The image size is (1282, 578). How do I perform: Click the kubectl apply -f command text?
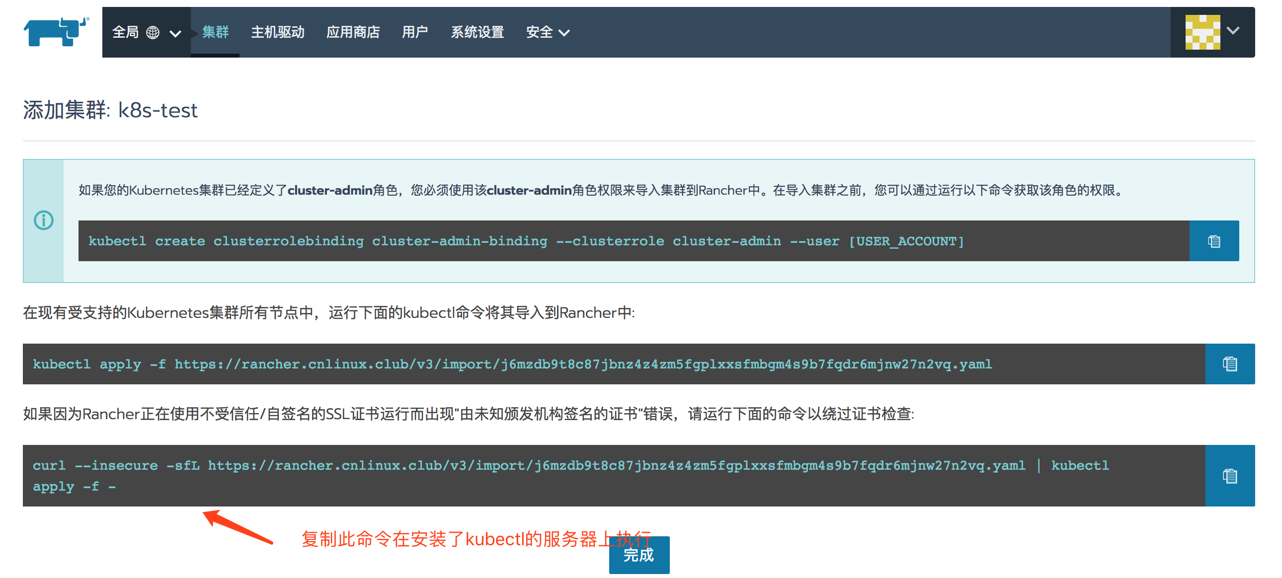point(512,364)
